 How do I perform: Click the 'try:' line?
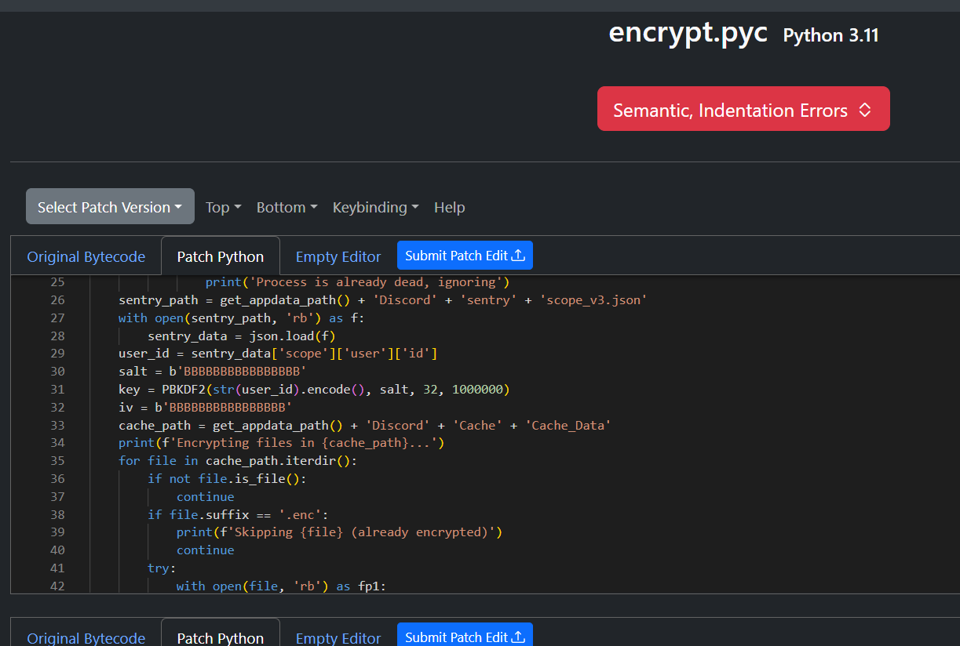pos(162,568)
